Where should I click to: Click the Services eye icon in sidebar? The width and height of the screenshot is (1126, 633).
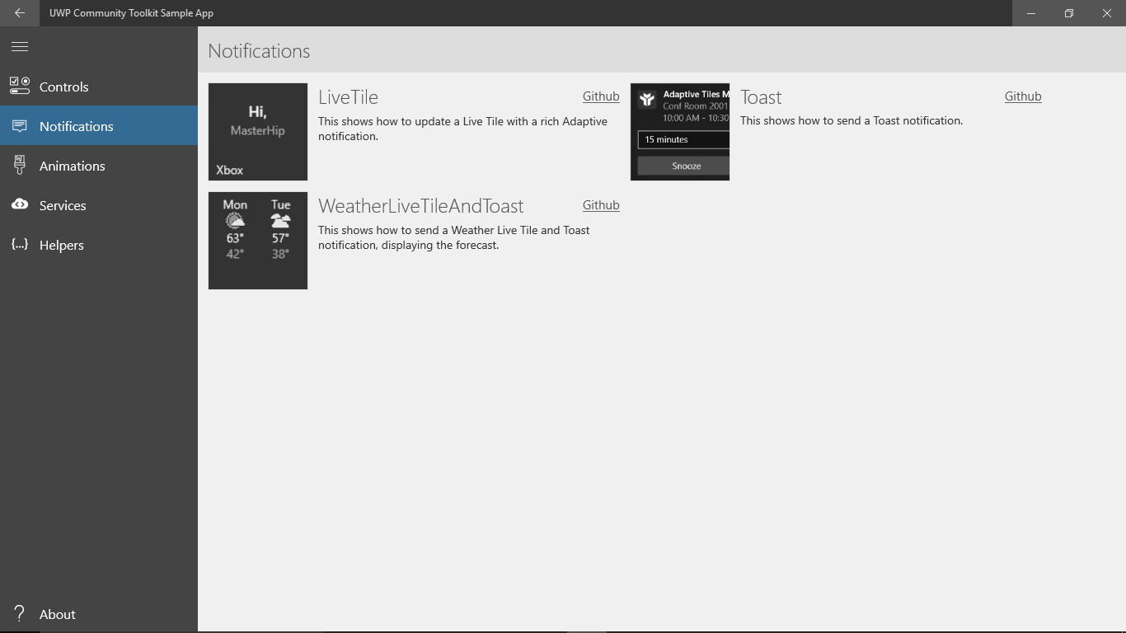pos(19,204)
